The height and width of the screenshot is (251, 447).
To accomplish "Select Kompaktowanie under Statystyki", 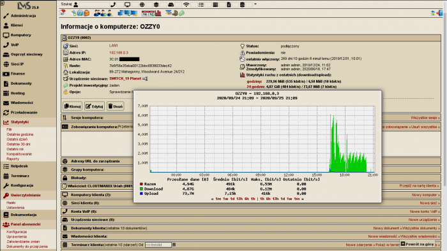I will (x=19, y=154).
